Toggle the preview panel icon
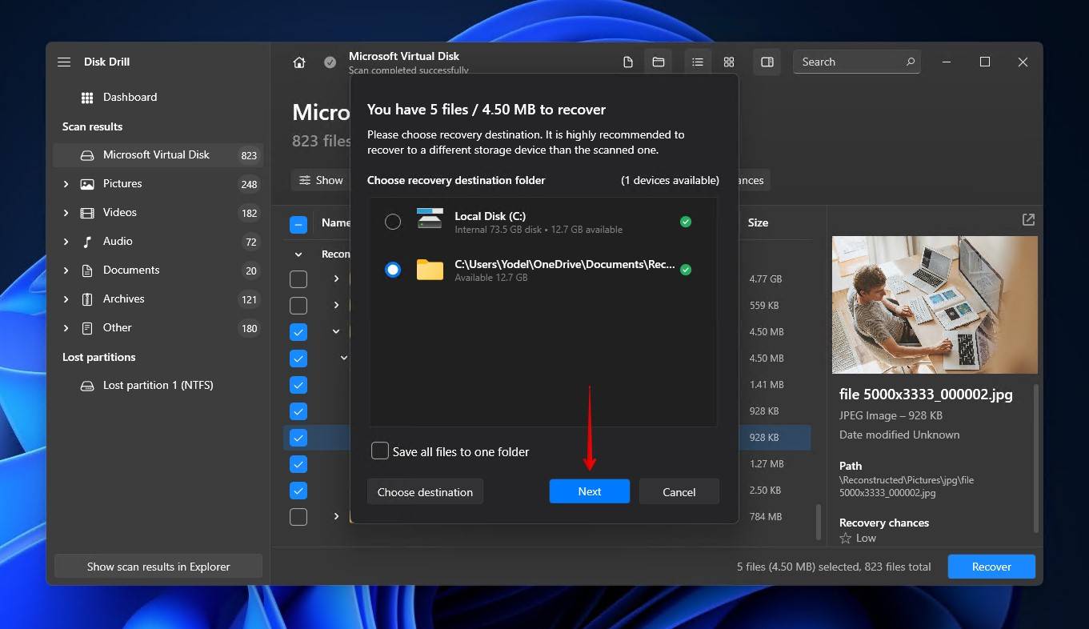This screenshot has width=1089, height=629. (767, 62)
